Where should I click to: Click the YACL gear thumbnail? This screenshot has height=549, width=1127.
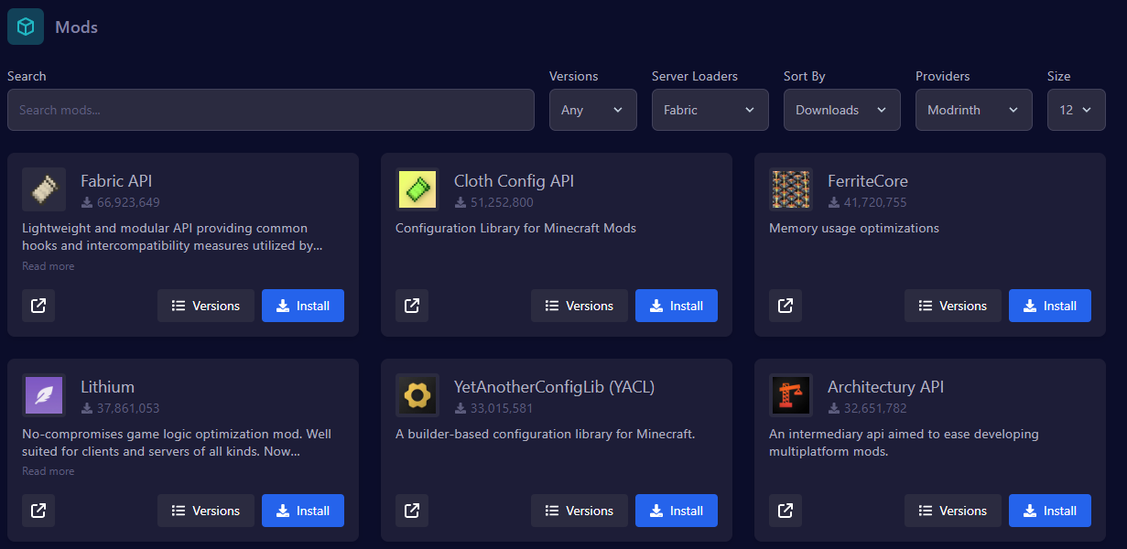(417, 395)
